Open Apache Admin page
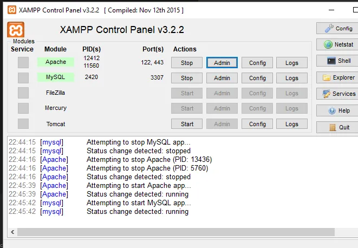358x248 pixels. tap(222, 63)
